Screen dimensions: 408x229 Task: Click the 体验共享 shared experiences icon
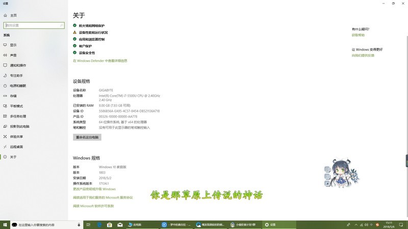(5, 136)
